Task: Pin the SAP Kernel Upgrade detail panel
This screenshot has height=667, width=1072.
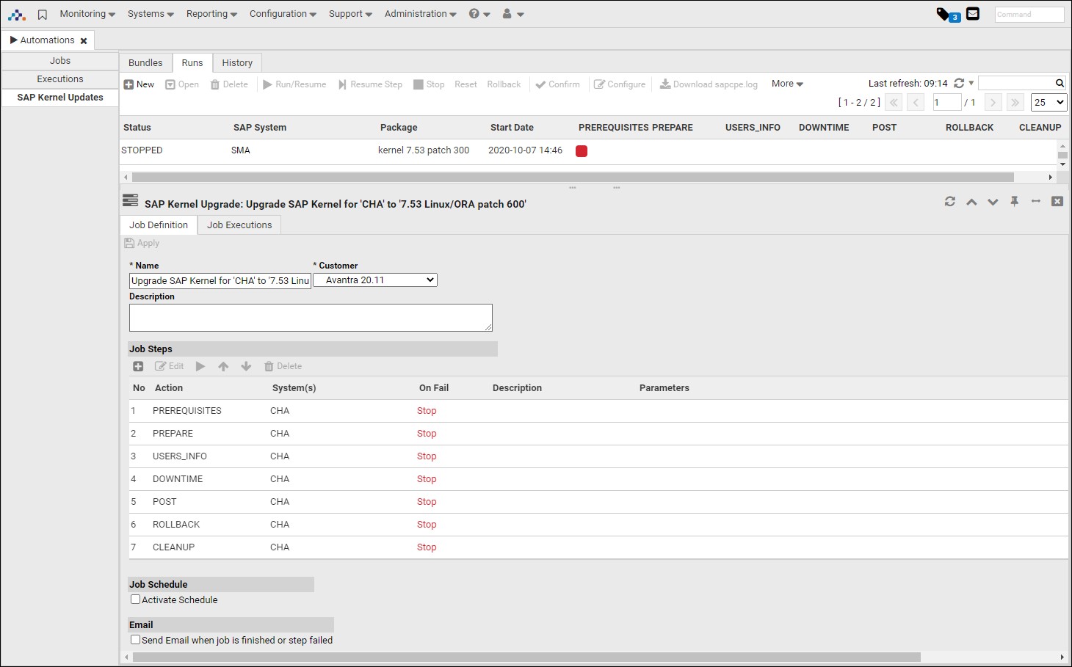Action: point(1015,201)
